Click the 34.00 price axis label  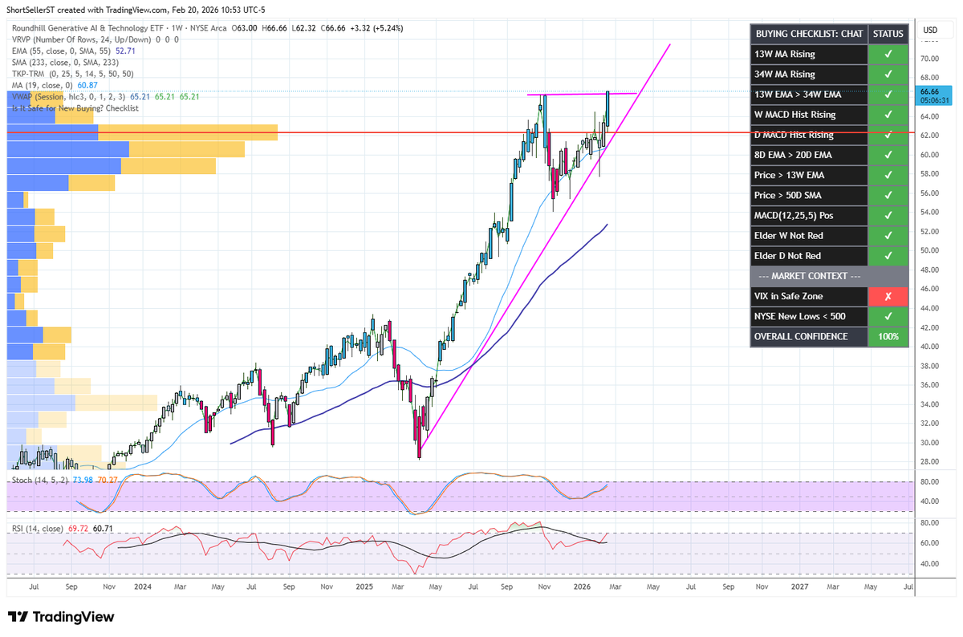pos(930,404)
